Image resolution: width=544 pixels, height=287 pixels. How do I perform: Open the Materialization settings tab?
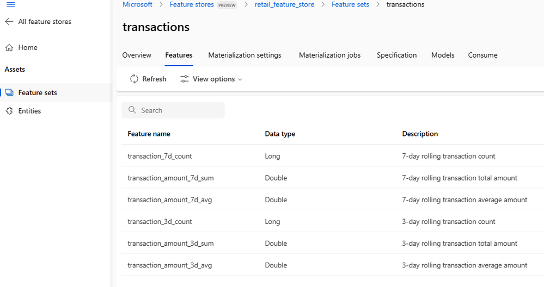(245, 55)
